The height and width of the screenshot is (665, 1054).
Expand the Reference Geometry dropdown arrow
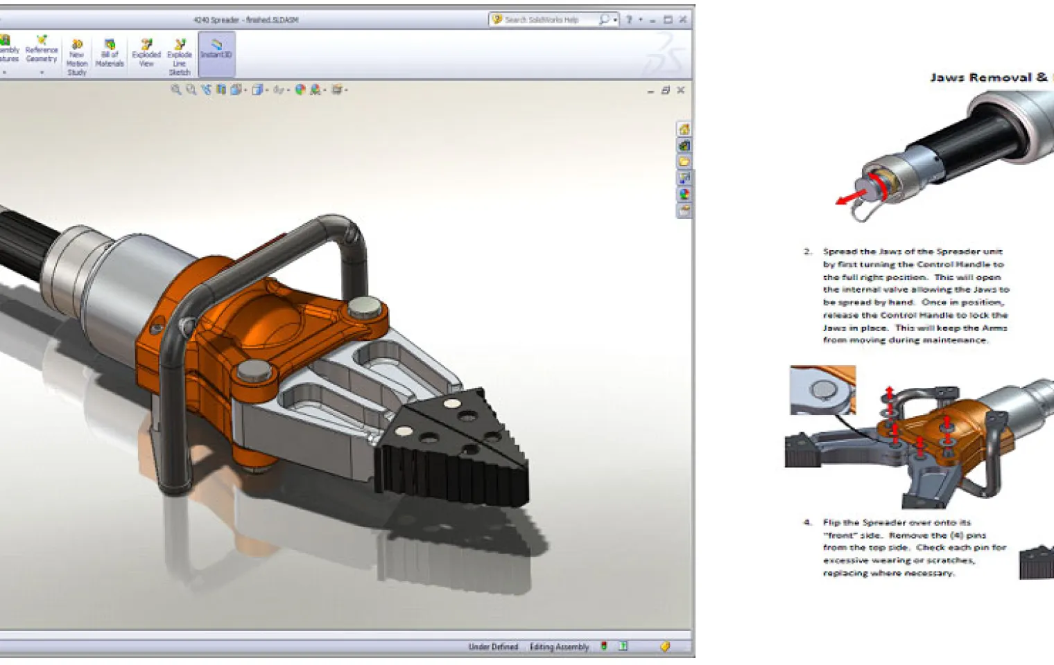point(42,71)
